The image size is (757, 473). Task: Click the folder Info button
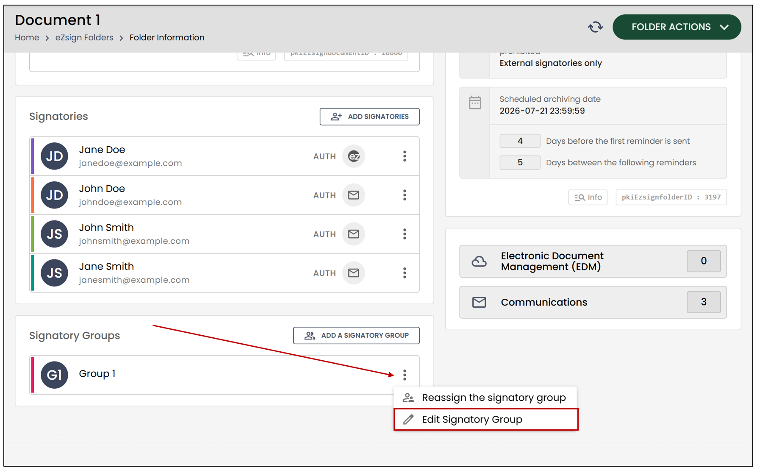coord(588,197)
